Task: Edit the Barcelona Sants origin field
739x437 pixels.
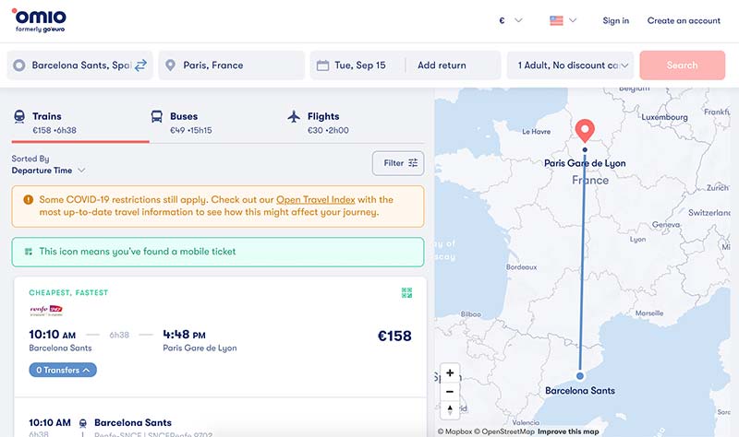Action: [80, 65]
